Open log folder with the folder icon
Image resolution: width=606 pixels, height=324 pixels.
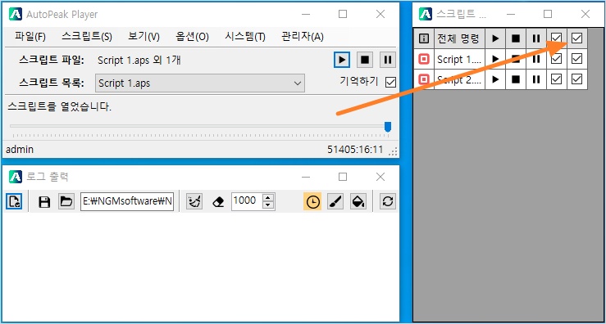pyautogui.click(x=66, y=201)
